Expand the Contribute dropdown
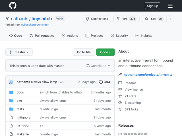Image resolution: width=182 pixels, height=136 pixels. click(x=98, y=66)
